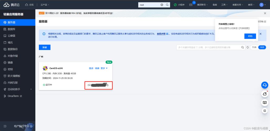The height and width of the screenshot is (131, 270).
Task: Open the user avatar menu
Action: point(262,5)
